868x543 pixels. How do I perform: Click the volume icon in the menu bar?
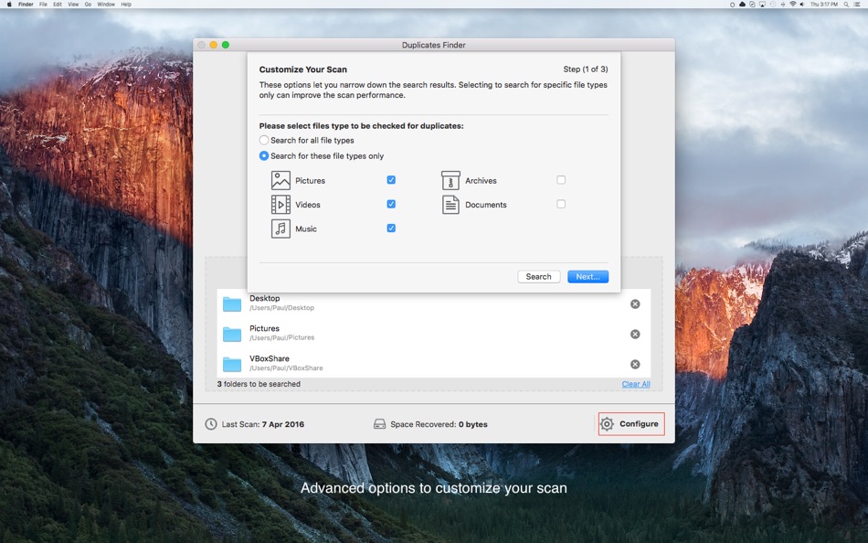pos(801,4)
